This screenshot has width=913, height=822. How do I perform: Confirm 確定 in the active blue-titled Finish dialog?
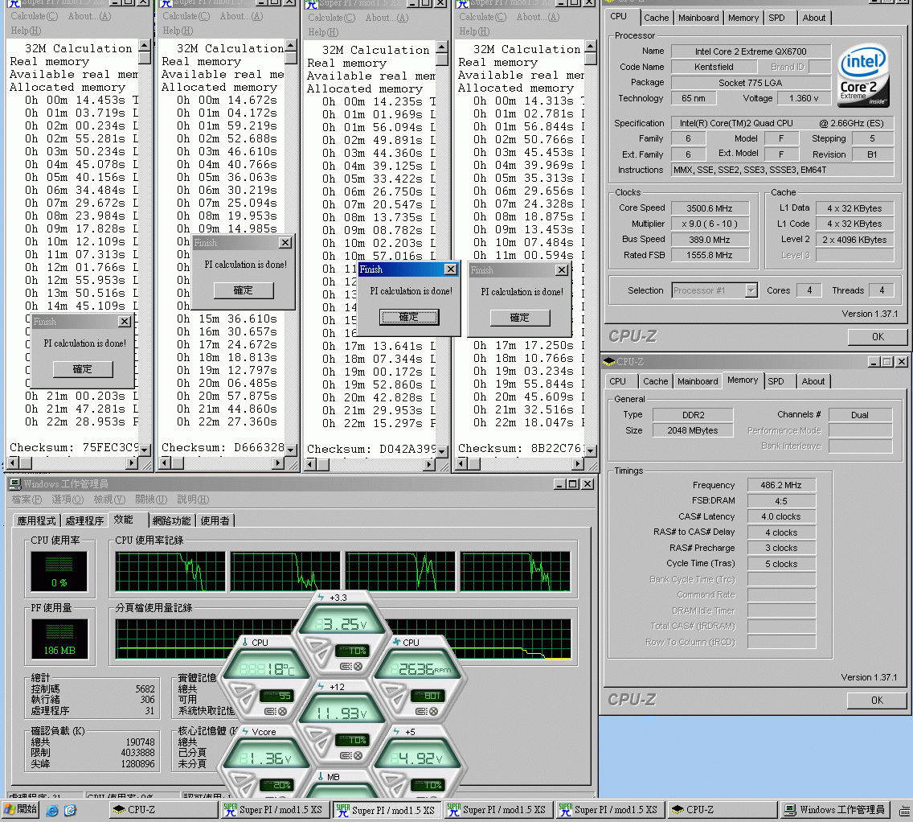pos(409,317)
